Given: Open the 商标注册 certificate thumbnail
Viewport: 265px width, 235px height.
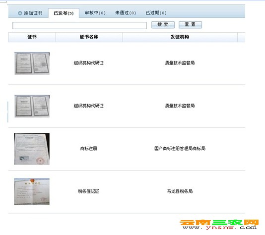Looking at the screenshot, I should pos(32,149).
